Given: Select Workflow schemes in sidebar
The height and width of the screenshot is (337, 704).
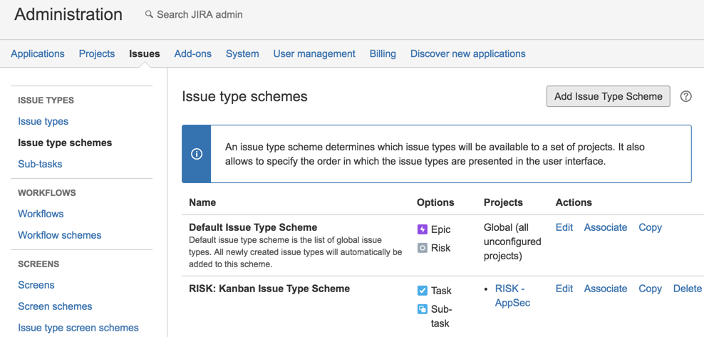Looking at the screenshot, I should [x=60, y=235].
